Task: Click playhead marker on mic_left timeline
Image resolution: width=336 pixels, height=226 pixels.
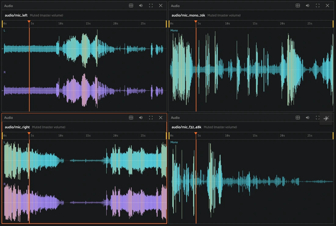Action: pos(29,22)
